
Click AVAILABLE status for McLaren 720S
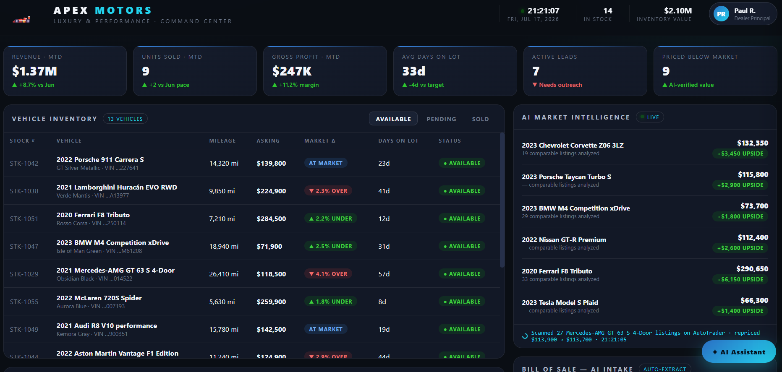pyautogui.click(x=462, y=302)
